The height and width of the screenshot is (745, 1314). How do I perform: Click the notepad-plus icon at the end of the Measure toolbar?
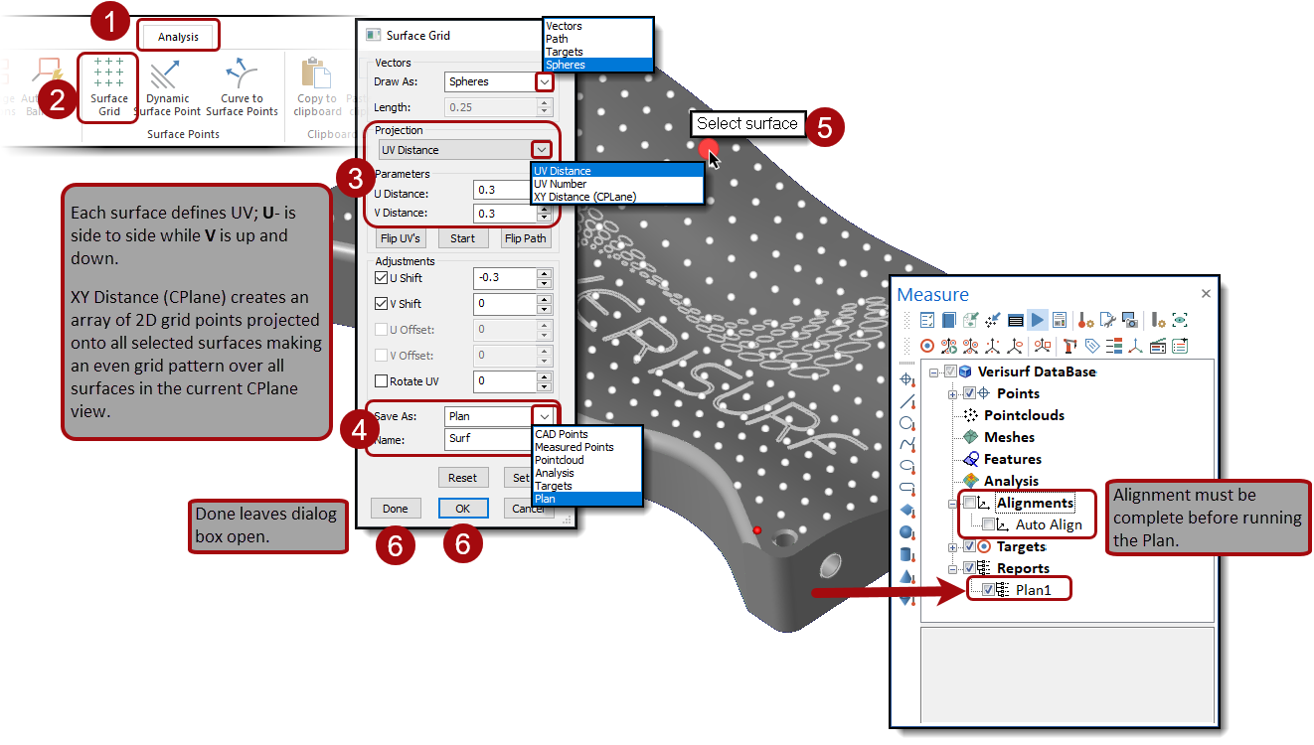[1180, 346]
